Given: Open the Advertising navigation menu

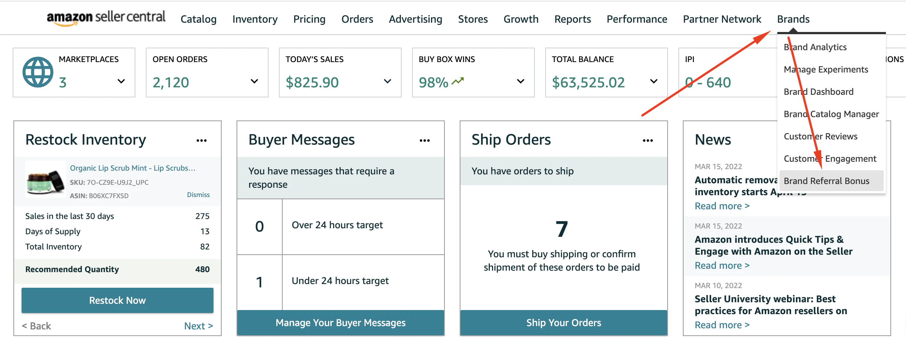Looking at the screenshot, I should click(x=415, y=19).
